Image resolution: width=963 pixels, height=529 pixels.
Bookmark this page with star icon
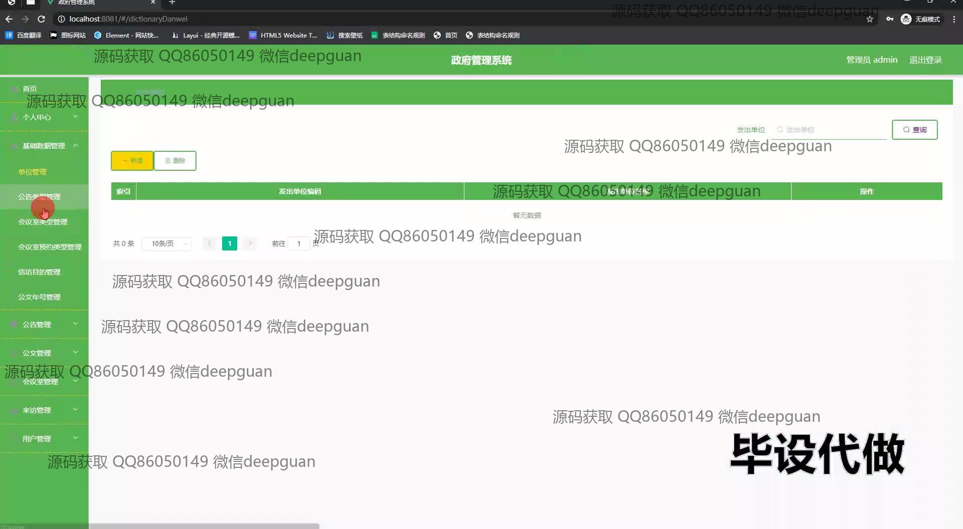[x=870, y=19]
